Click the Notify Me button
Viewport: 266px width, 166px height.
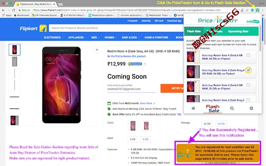172,88
